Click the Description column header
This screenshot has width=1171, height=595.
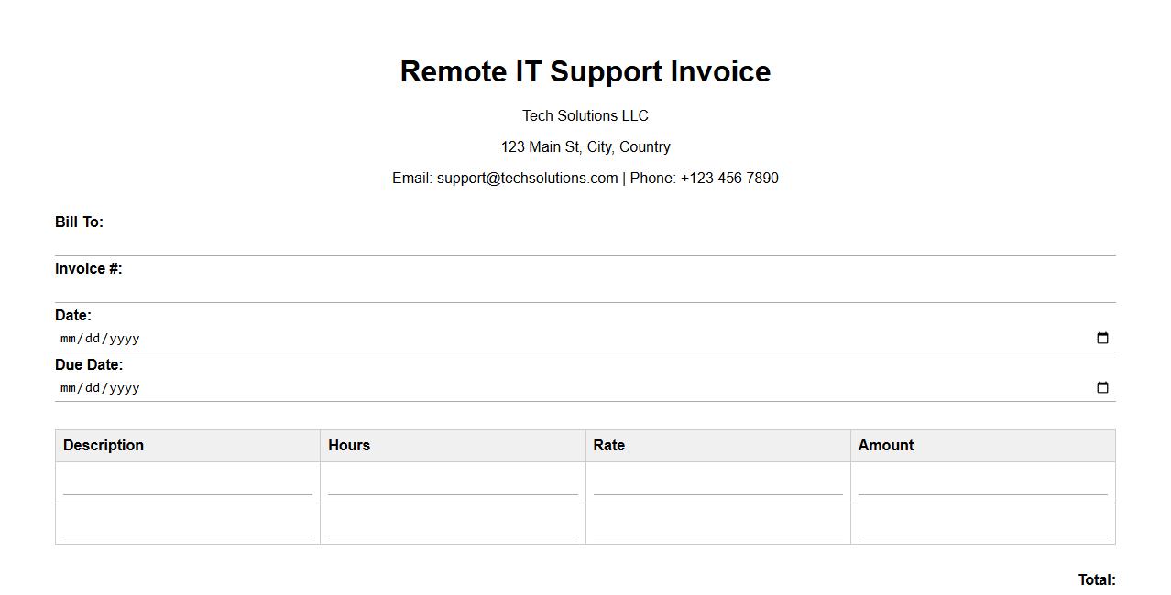click(x=104, y=446)
